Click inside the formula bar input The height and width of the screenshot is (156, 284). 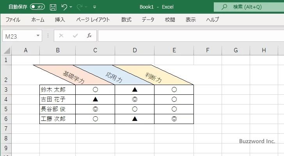tap(191, 36)
